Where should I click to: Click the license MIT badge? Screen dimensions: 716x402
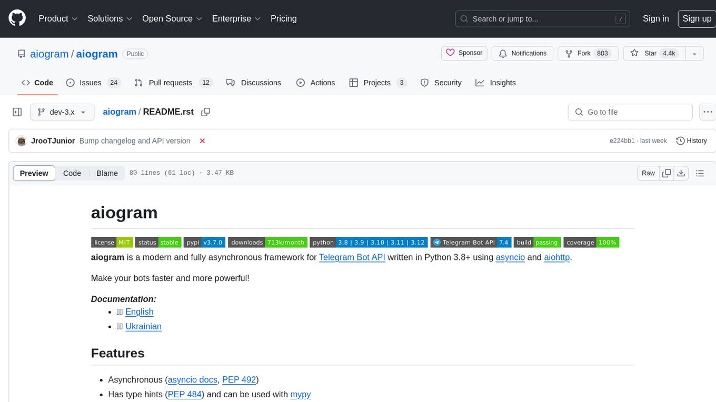112,243
